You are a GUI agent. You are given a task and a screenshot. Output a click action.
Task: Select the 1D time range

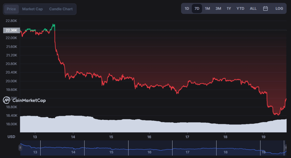[187, 9]
